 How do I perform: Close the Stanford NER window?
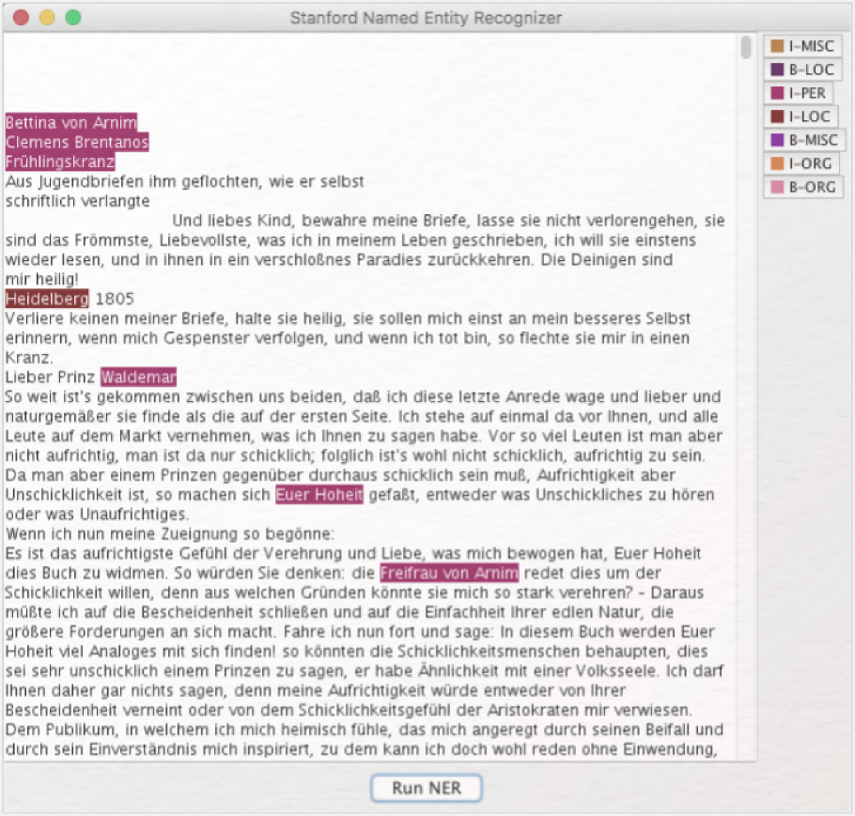(x=21, y=18)
